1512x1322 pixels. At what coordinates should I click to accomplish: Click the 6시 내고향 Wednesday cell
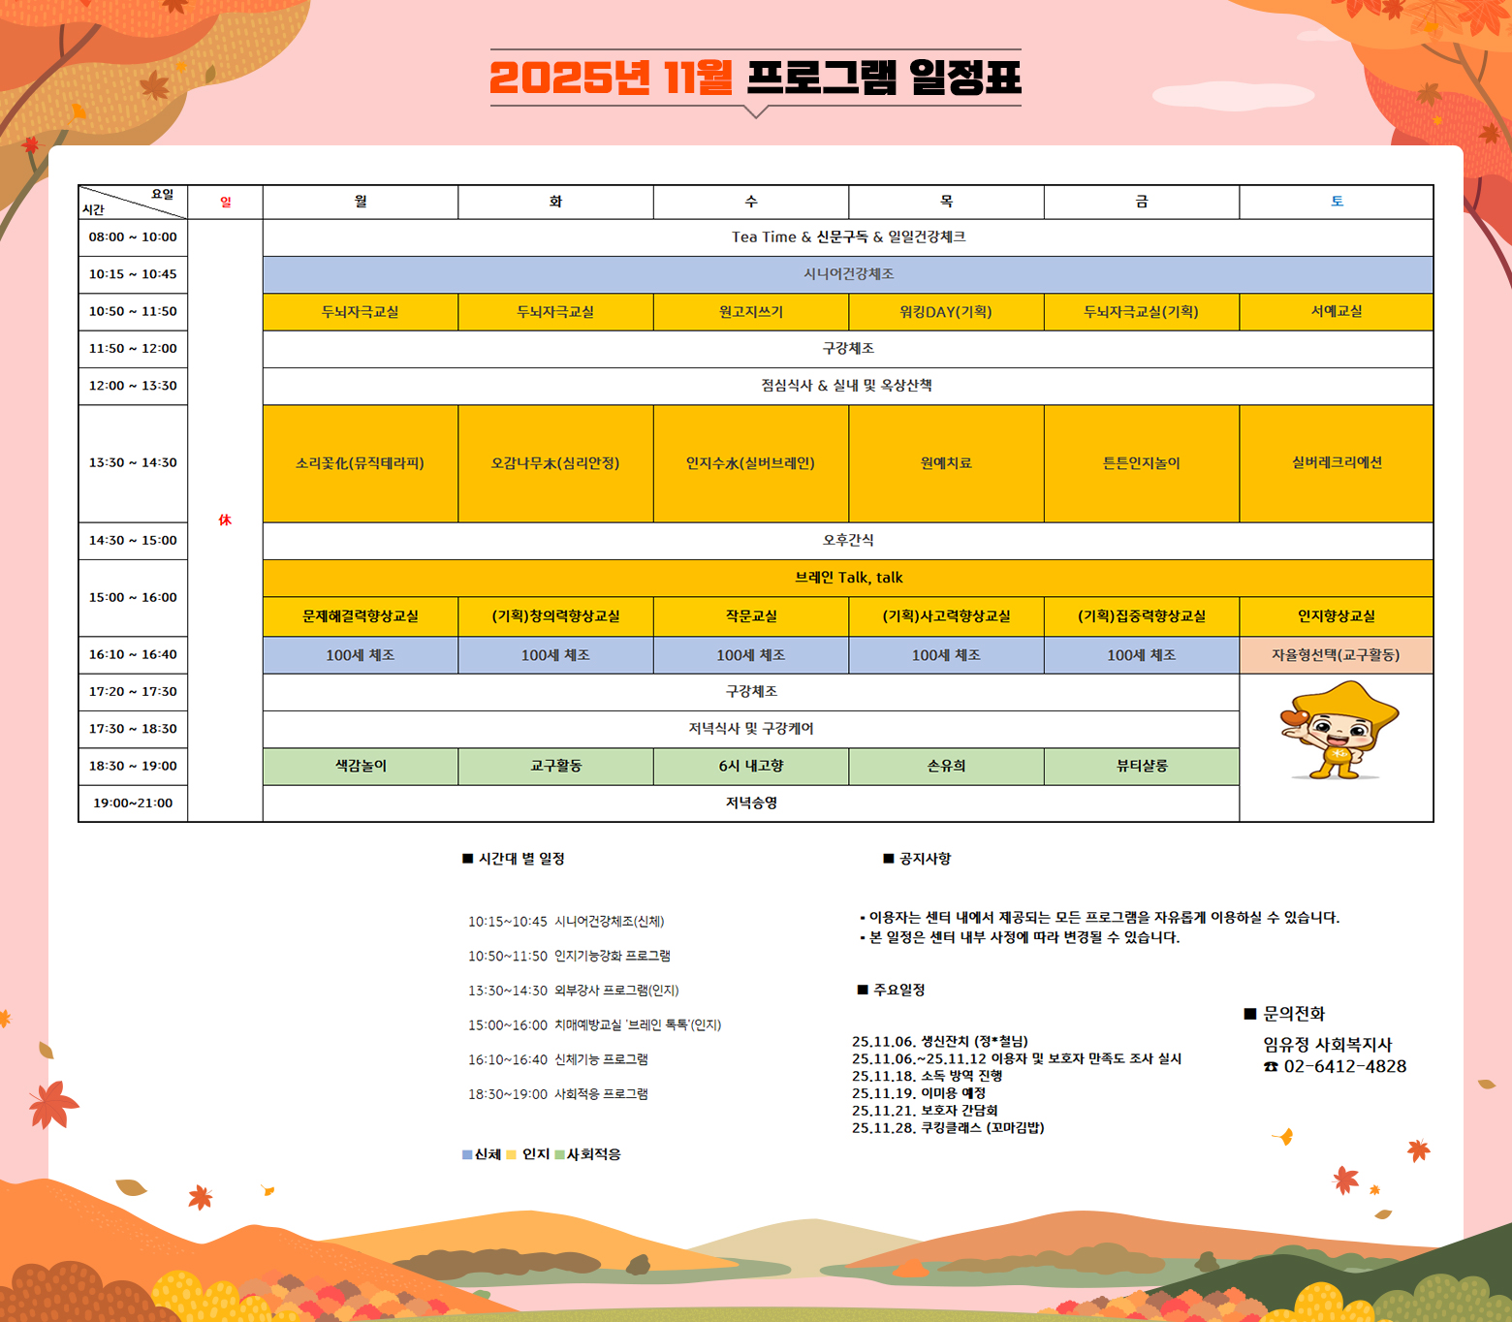(751, 766)
